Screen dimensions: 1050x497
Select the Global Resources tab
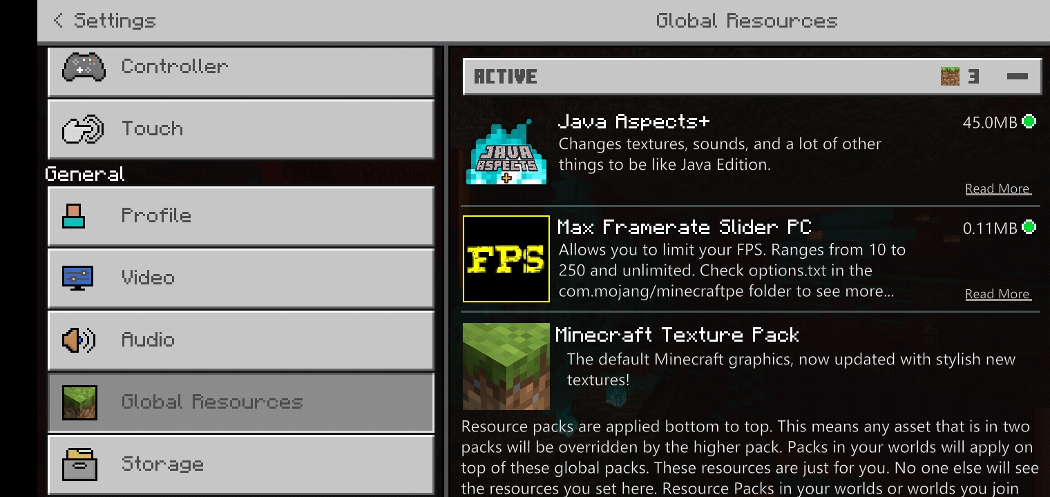pyautogui.click(x=241, y=402)
